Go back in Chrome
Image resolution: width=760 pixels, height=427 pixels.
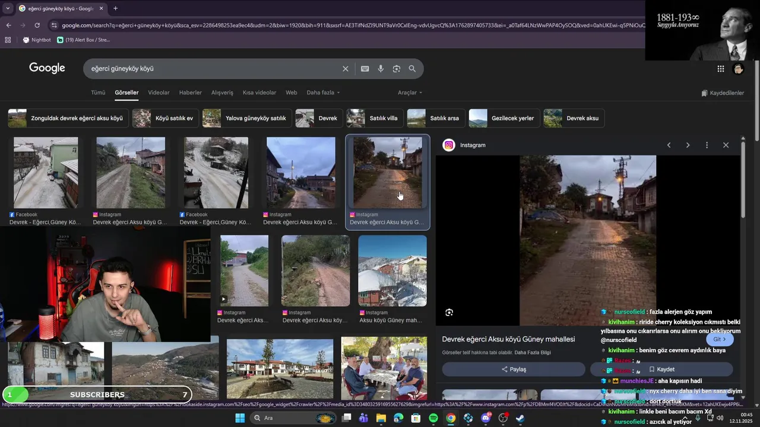pyautogui.click(x=8, y=26)
